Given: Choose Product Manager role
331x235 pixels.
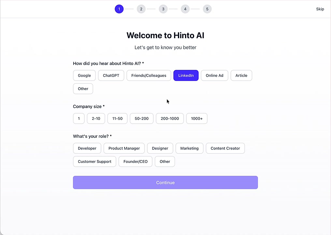Looking at the screenshot, I should click(124, 148).
